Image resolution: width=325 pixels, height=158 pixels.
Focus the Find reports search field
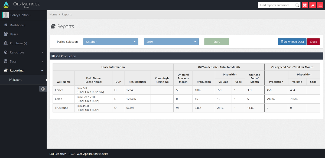click(x=276, y=5)
